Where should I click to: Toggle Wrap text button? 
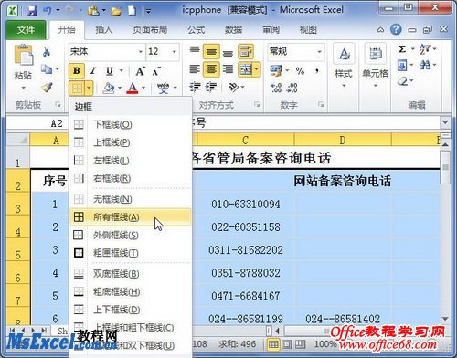[x=246, y=51]
